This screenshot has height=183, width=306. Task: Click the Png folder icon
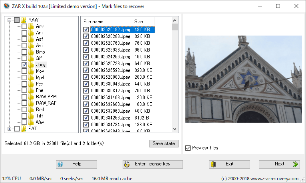[31, 90]
